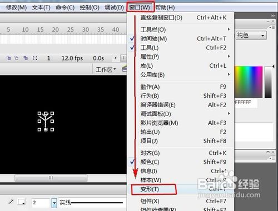Image resolution: width=278 pixels, height=211 pixels.
Task: Open the 文本(T) menu
Action: click(x=41, y=8)
